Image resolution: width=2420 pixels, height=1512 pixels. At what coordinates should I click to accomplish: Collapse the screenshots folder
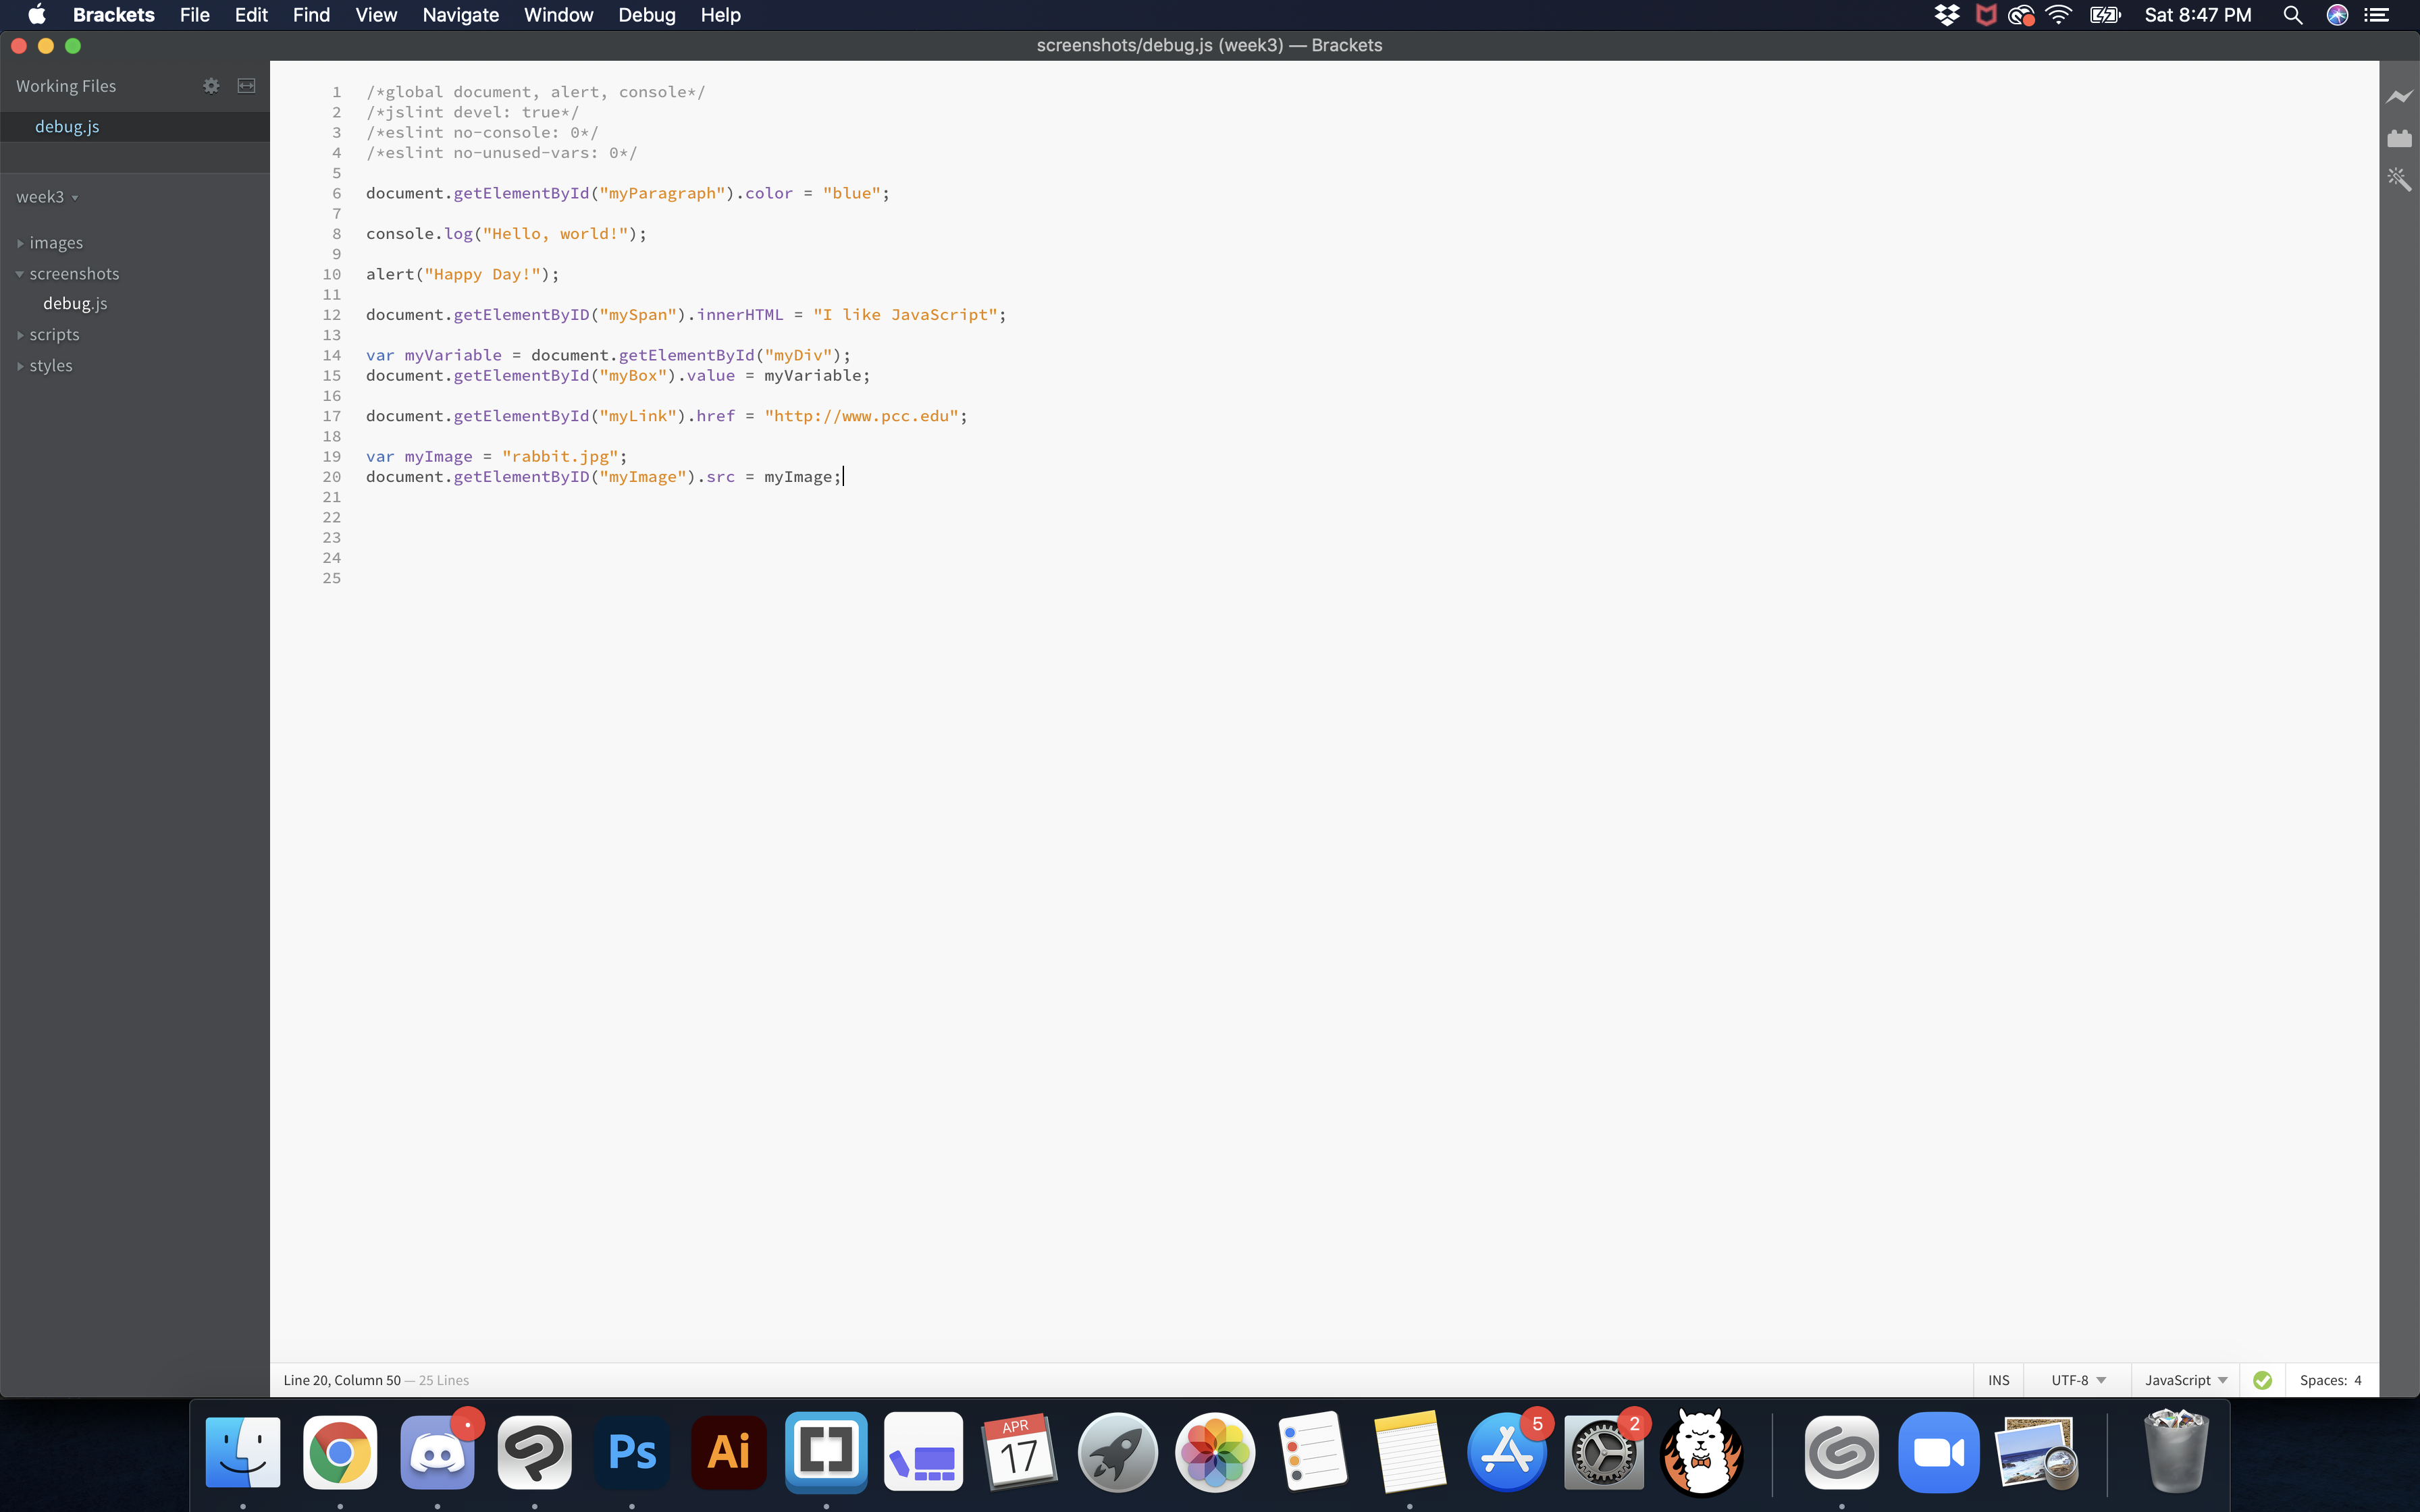click(74, 274)
